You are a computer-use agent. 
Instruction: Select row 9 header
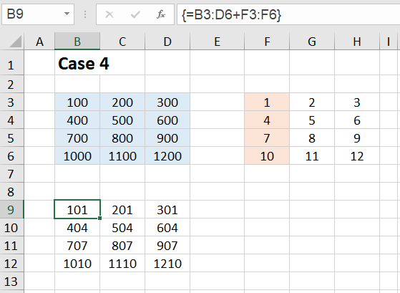click(x=11, y=209)
